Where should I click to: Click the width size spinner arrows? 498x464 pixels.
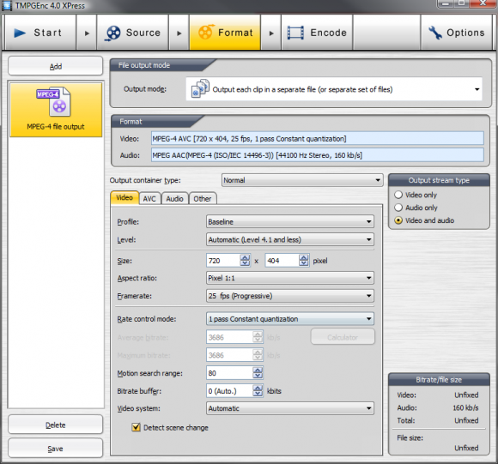click(246, 261)
